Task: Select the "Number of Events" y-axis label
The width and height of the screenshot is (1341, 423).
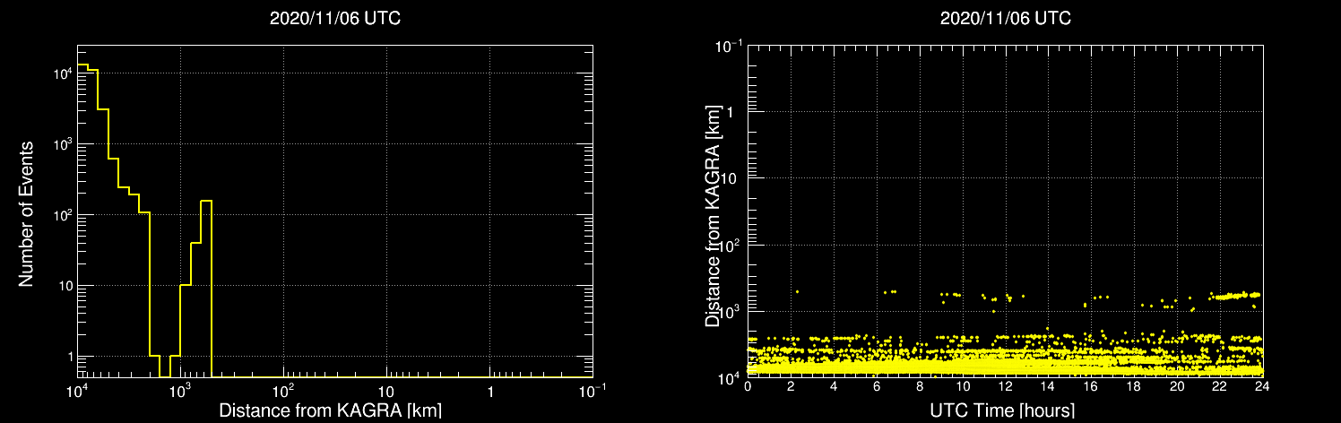Action: point(26,212)
